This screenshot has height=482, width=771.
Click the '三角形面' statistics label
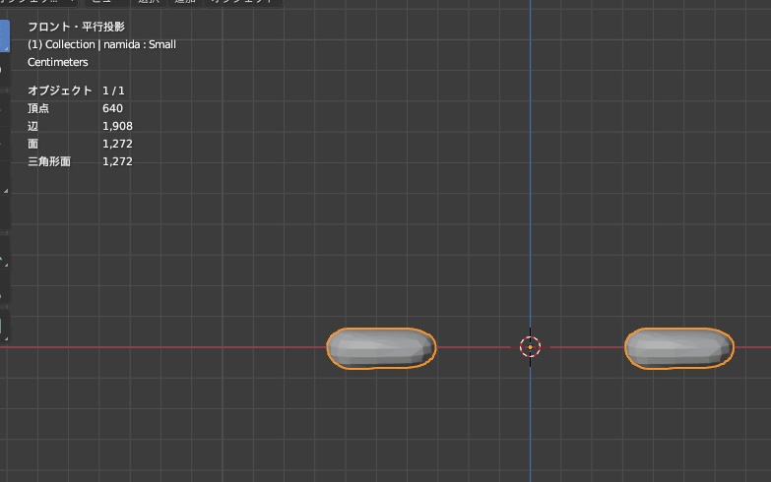pos(49,161)
